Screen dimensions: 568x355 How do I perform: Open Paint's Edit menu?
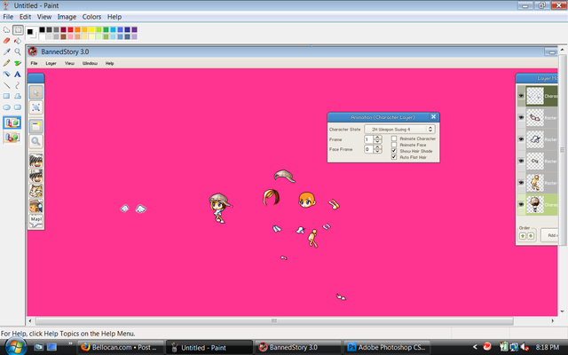pos(25,17)
